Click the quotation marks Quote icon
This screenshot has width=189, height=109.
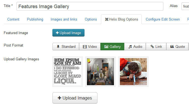pyautogui.click(x=172, y=47)
